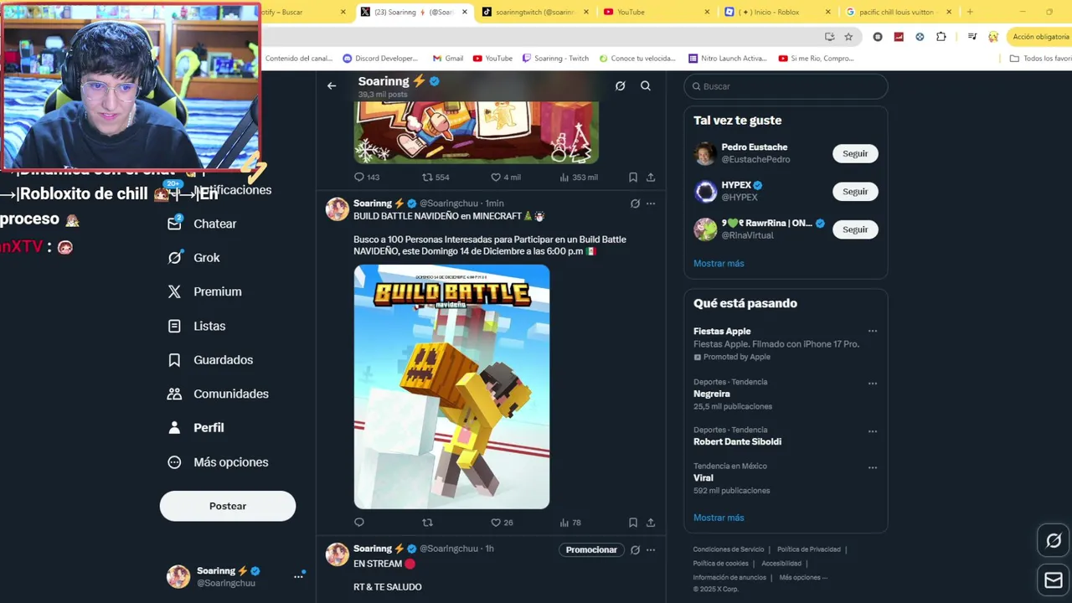Open Comunidades in sidebar
Viewport: 1072px width, 603px height.
pos(218,394)
